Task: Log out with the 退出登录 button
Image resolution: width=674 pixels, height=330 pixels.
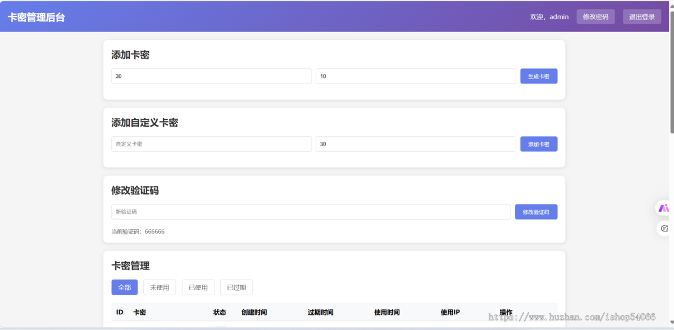Action: [x=642, y=17]
